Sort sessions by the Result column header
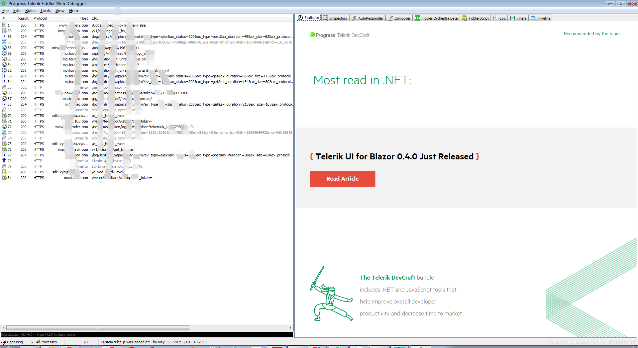The height and width of the screenshot is (348, 638). (x=23, y=18)
